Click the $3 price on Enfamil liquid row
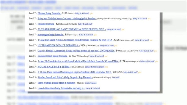This screenshot has width=187, height=105. pos(70,56)
